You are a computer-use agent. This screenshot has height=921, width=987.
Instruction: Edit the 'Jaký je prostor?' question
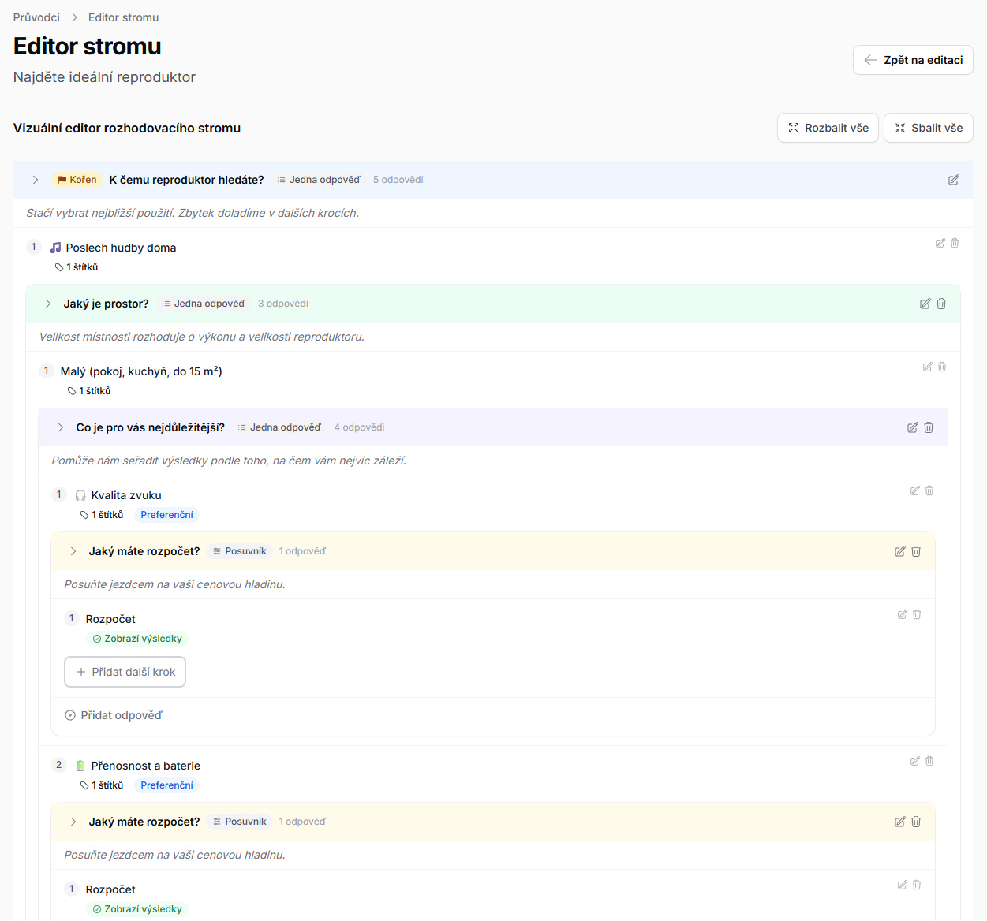click(925, 304)
